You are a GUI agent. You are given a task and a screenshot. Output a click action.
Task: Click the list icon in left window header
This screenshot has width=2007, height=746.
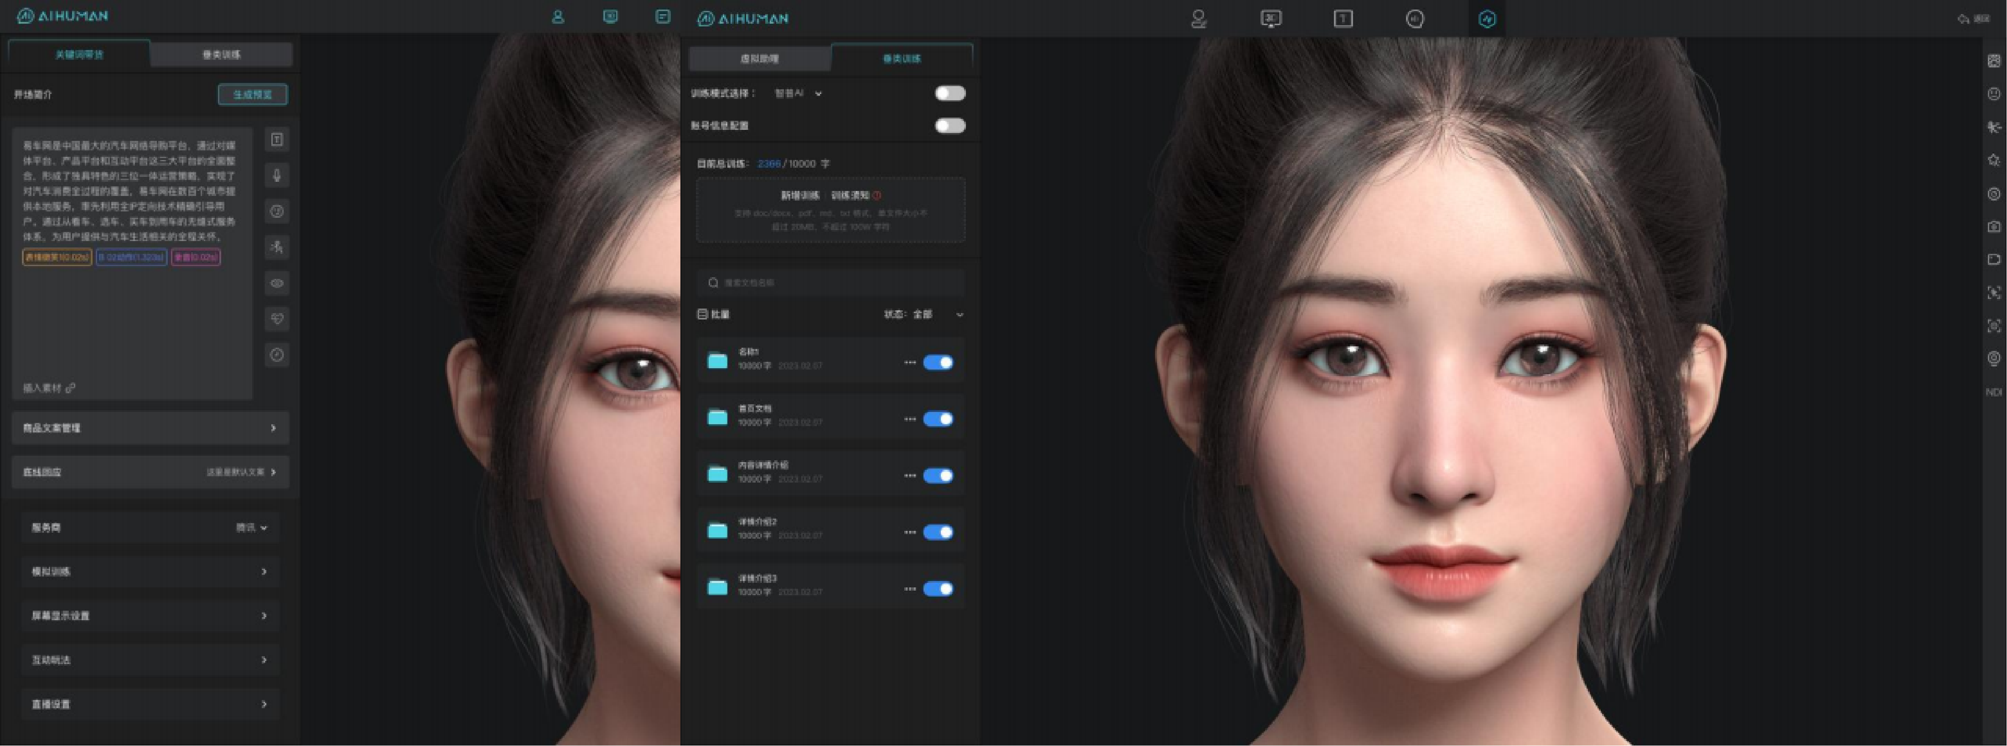[663, 16]
